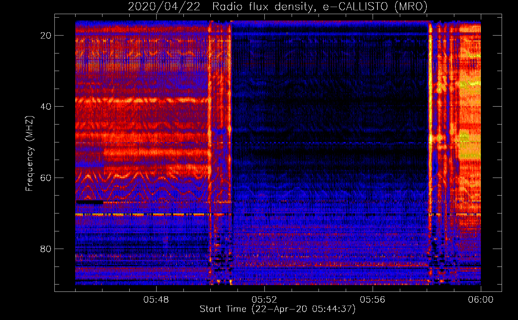Click the "05:56" time tick label
This screenshot has height=320, width=518.
click(x=373, y=300)
